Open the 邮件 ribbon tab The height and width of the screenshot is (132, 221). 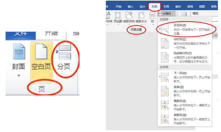[178, 7]
